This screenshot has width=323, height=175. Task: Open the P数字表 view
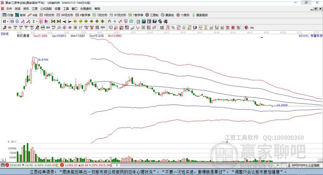pos(83,15)
